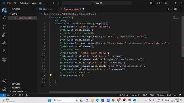Open Google Chrome from taskbar

pos(113,100)
